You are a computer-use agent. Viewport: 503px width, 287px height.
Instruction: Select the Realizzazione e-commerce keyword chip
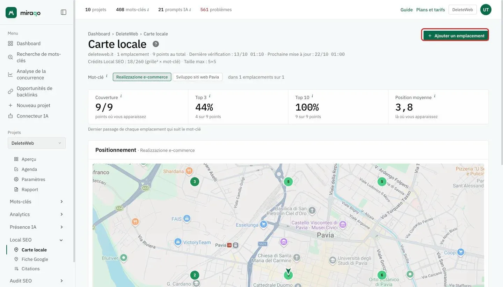[x=142, y=77]
